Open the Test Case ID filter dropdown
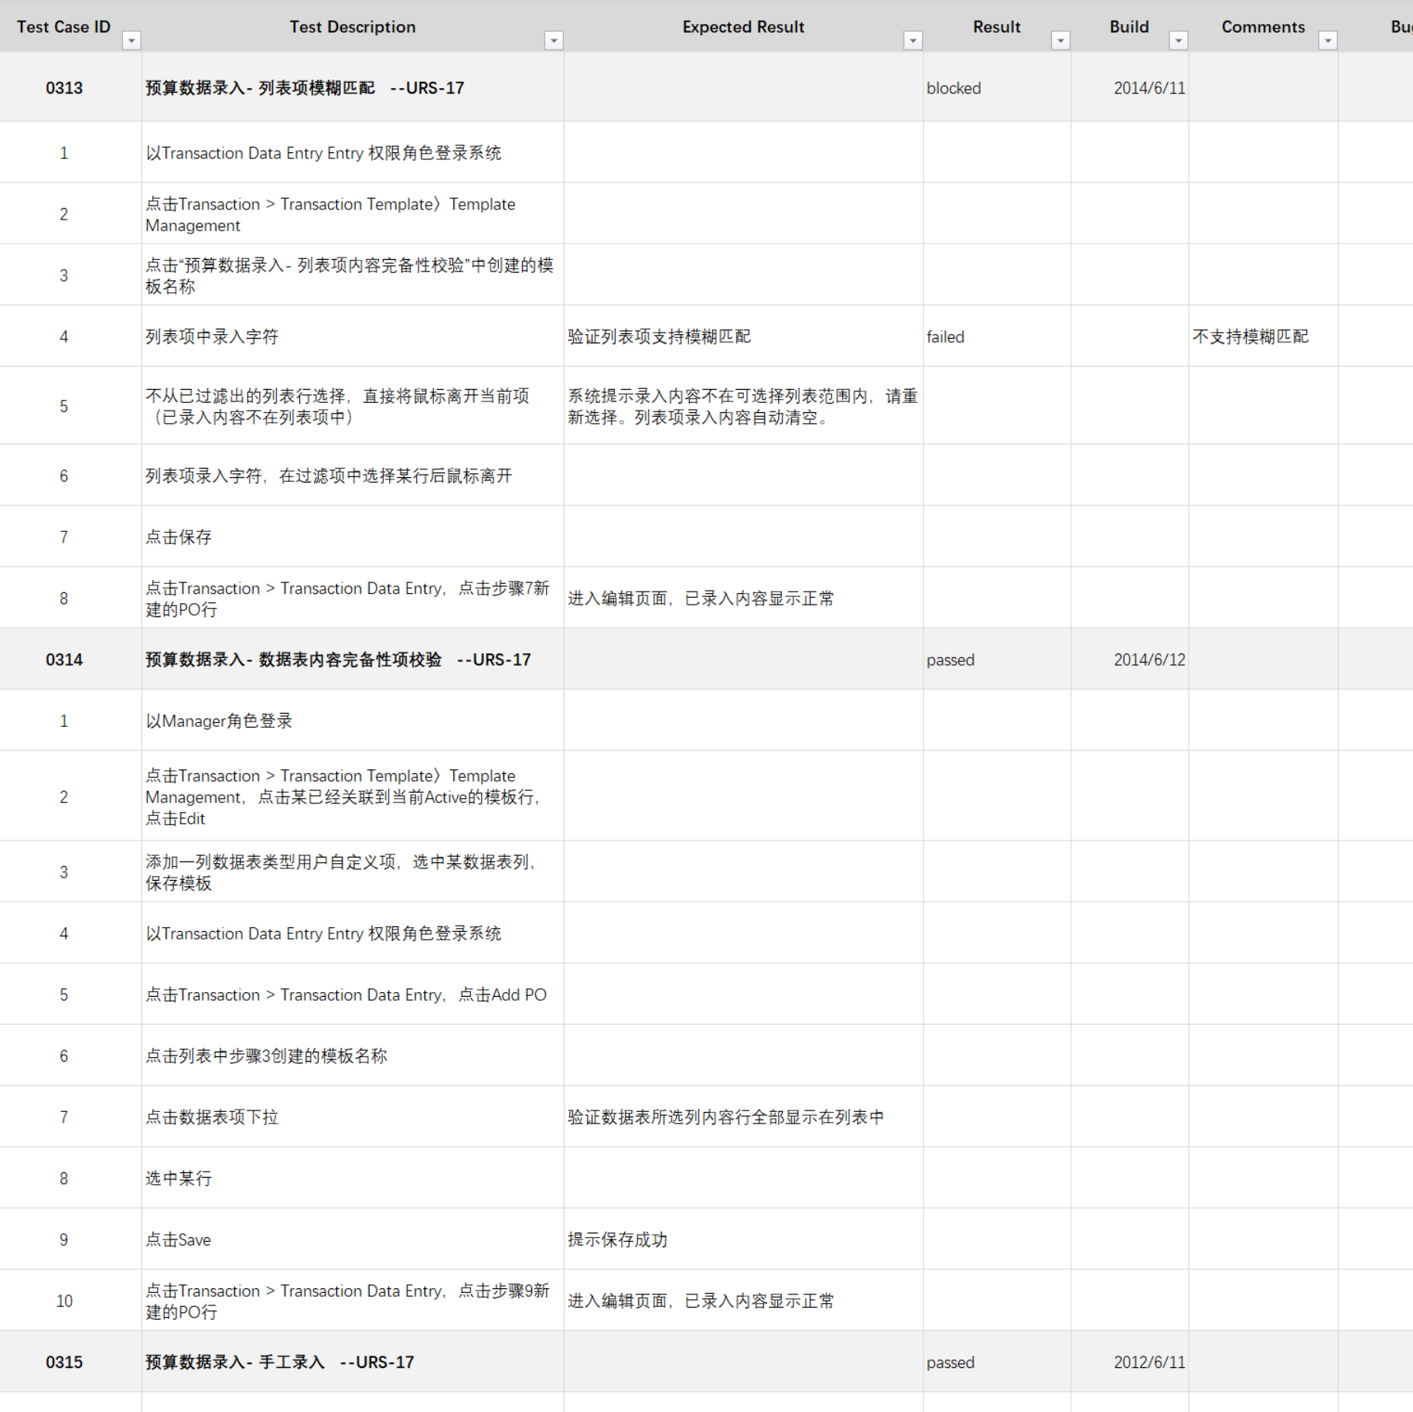The width and height of the screenshot is (1413, 1412). (131, 40)
